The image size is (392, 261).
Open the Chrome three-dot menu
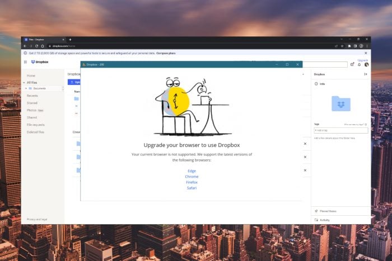tap(367, 46)
